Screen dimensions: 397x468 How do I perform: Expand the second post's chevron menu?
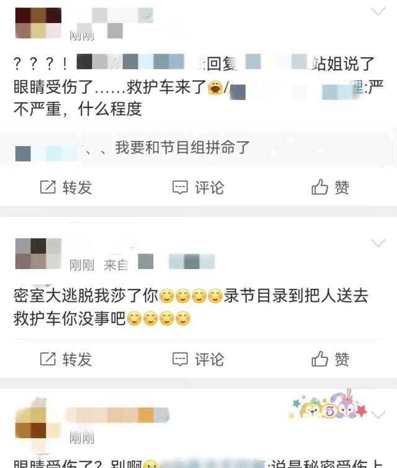pyautogui.click(x=378, y=243)
